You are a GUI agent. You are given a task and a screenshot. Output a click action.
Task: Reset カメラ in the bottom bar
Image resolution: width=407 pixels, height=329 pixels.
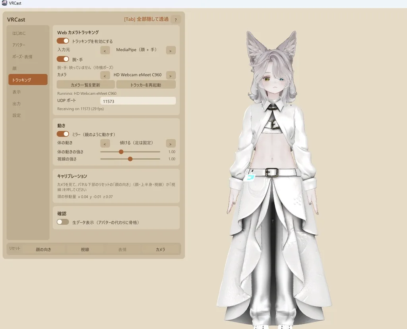coord(161,249)
